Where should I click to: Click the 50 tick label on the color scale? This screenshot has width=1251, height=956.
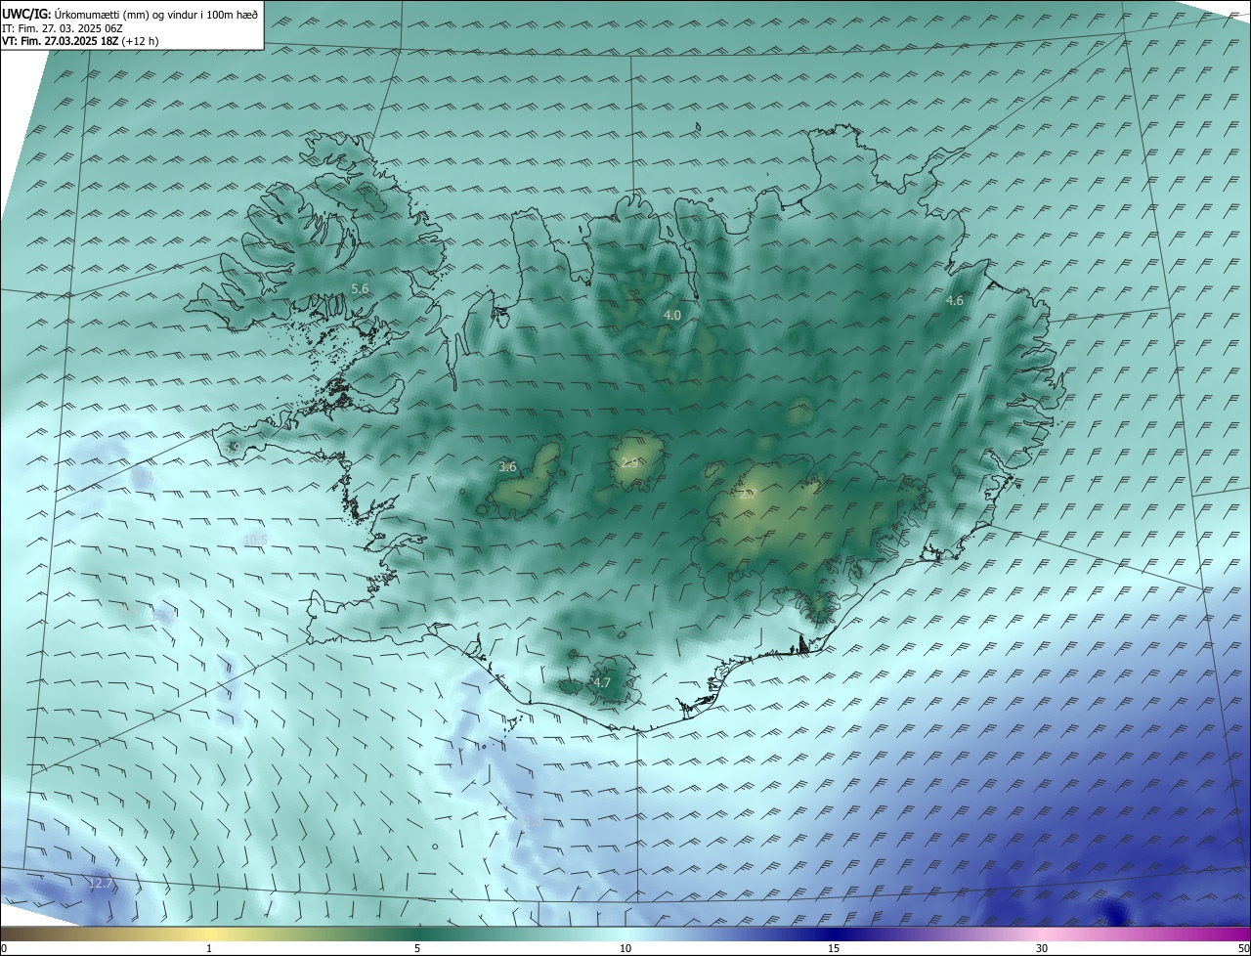(x=1243, y=948)
